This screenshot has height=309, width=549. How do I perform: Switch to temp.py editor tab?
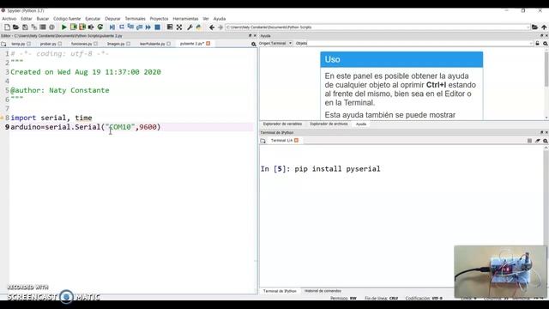[x=18, y=44]
